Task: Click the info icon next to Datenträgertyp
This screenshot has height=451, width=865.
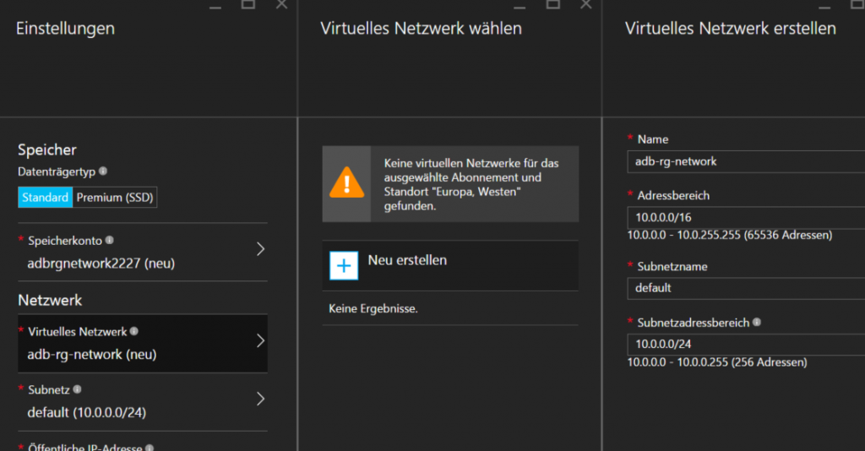Action: (102, 171)
